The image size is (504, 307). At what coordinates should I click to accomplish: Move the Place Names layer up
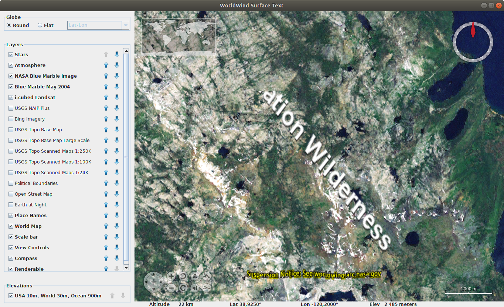[106, 215]
